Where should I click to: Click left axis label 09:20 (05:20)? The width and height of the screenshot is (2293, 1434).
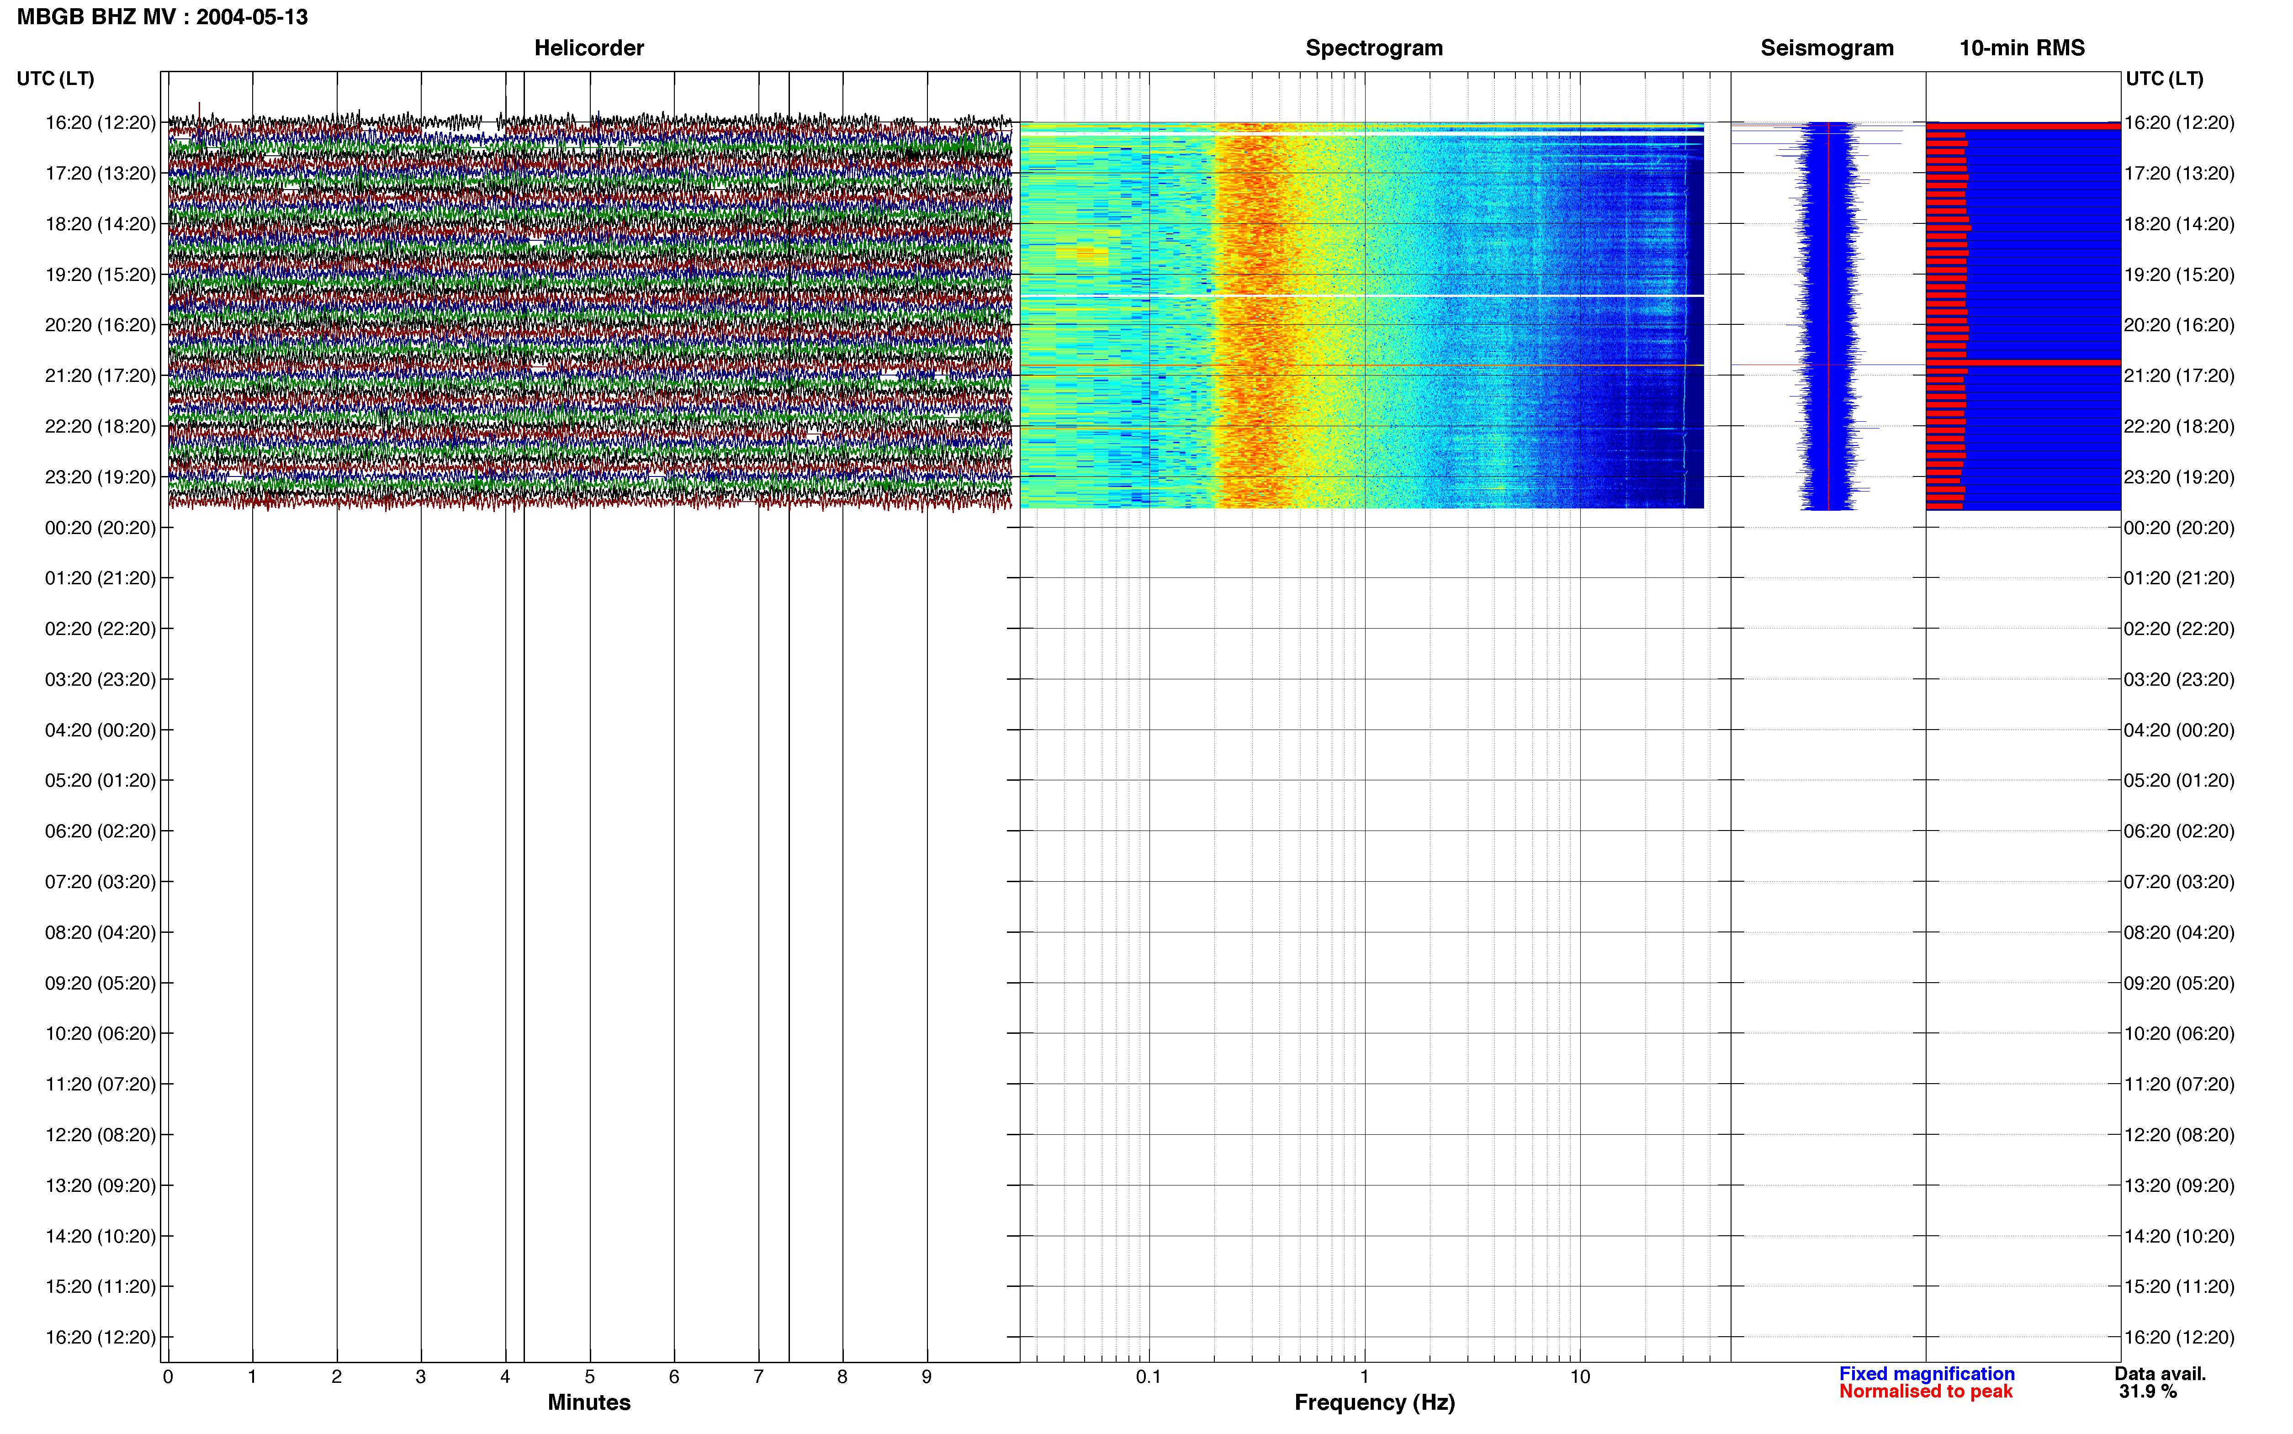[x=101, y=983]
